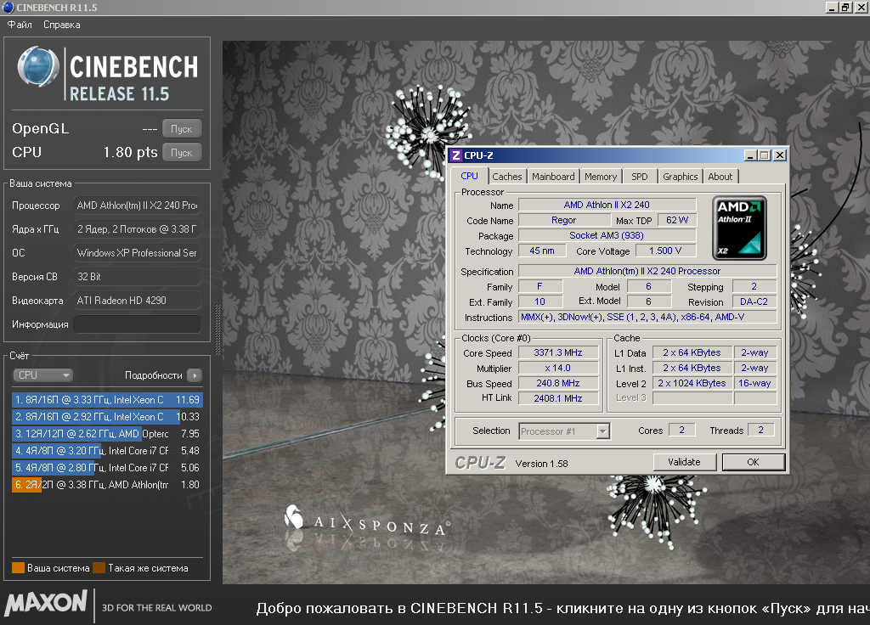
Task: Select ranking row 1 Intel Xeon 11.69
Action: click(x=107, y=400)
